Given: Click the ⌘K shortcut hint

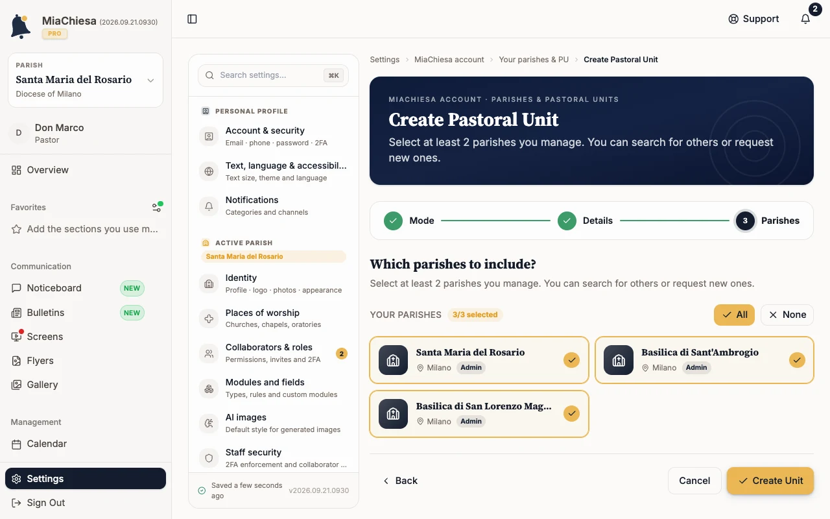Looking at the screenshot, I should [x=334, y=75].
